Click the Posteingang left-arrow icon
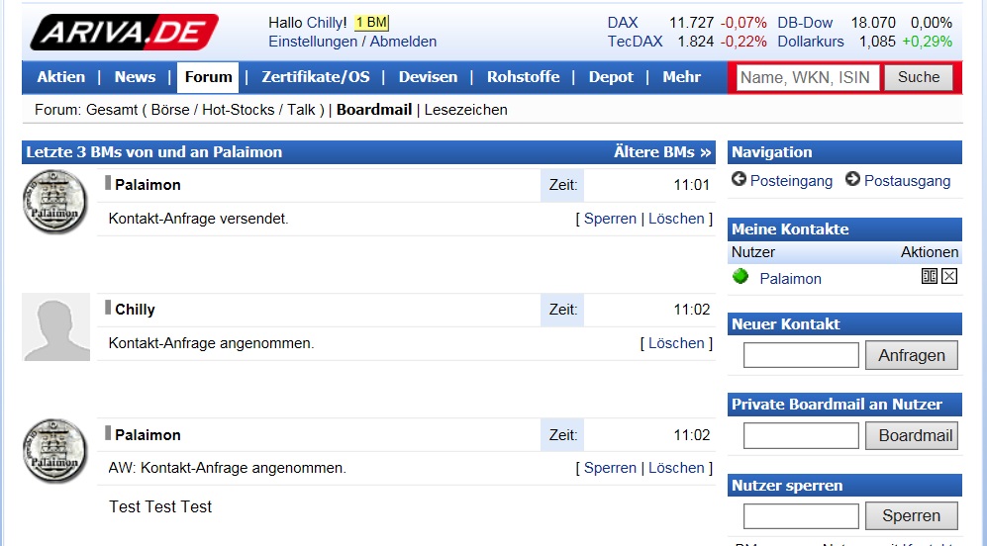The width and height of the screenshot is (987, 546). (739, 179)
